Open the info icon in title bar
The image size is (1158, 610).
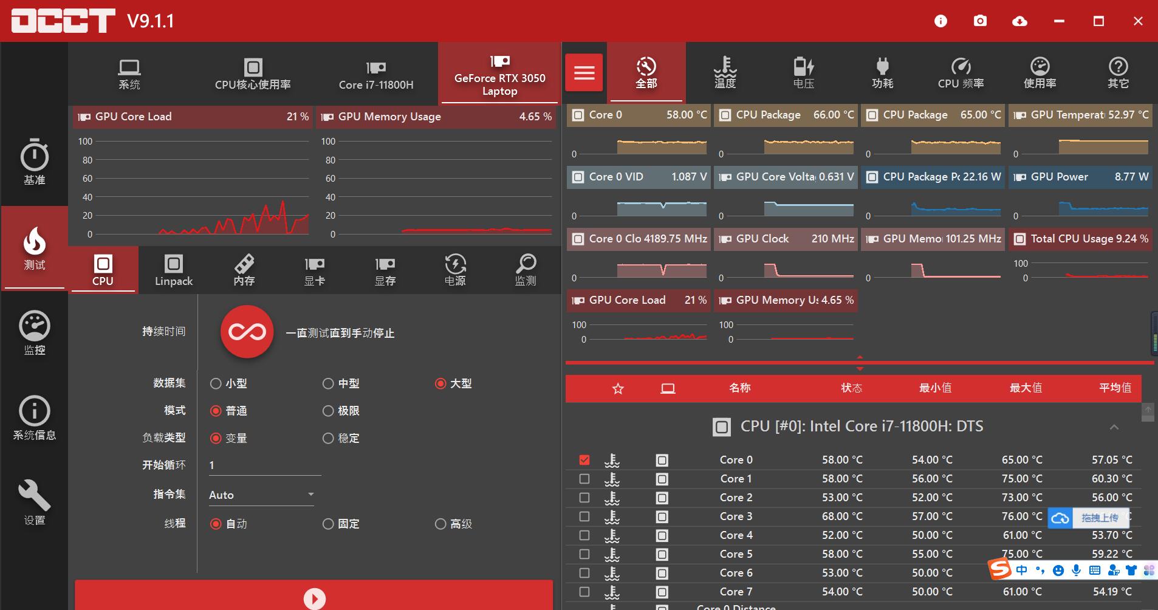[940, 21]
